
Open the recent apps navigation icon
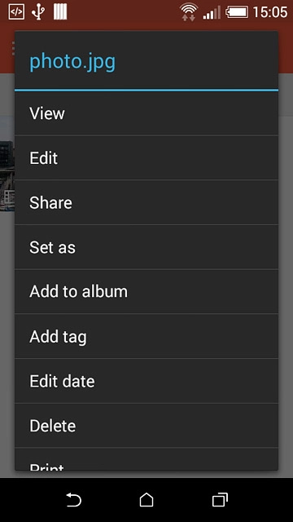click(x=220, y=500)
